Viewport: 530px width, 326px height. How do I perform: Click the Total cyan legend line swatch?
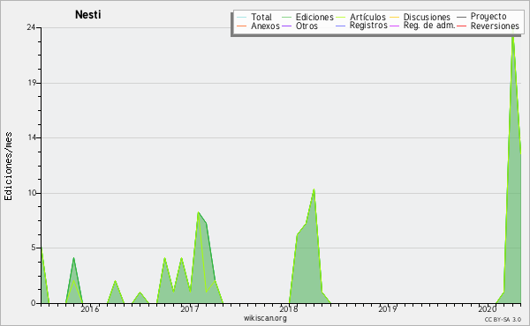[x=242, y=18]
